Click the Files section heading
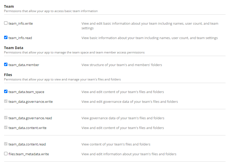The image size is (244, 165). (8, 75)
